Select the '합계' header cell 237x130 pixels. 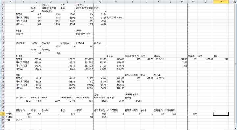(x=100, y=8)
